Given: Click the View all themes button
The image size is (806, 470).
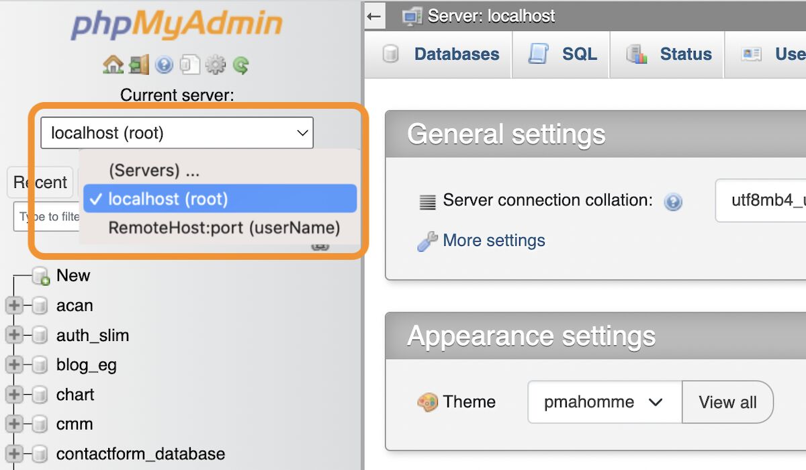Looking at the screenshot, I should point(728,402).
